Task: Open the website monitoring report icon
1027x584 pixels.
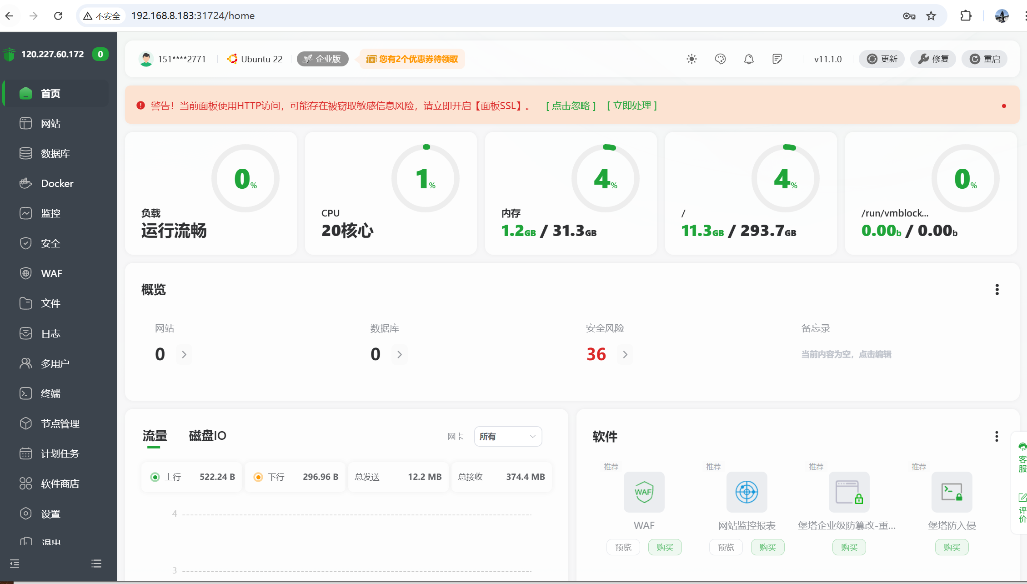Action: (746, 492)
